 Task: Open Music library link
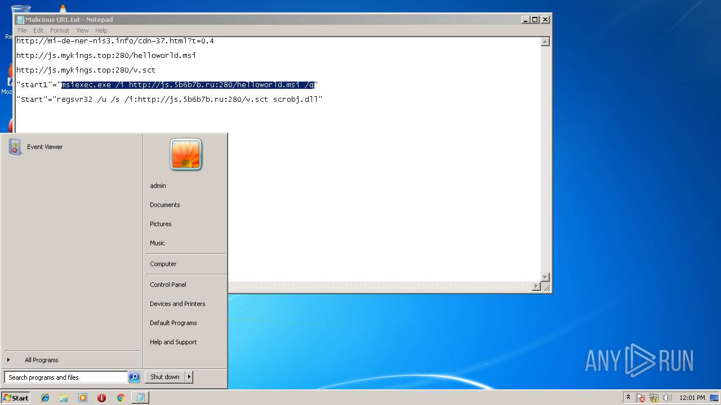click(x=157, y=243)
